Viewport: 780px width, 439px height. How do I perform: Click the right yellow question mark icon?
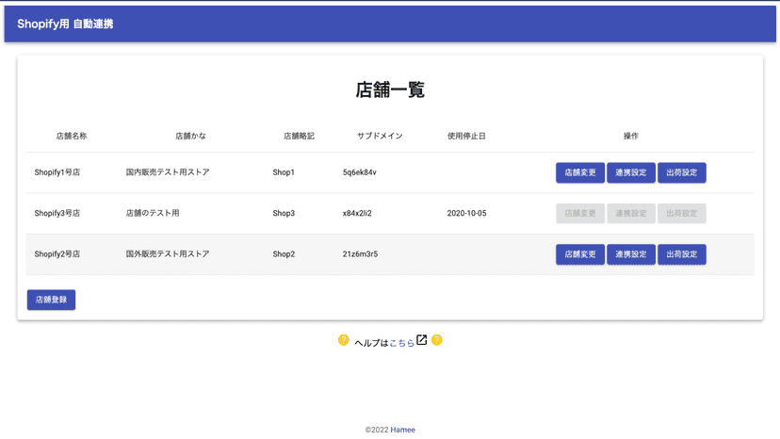coord(437,340)
